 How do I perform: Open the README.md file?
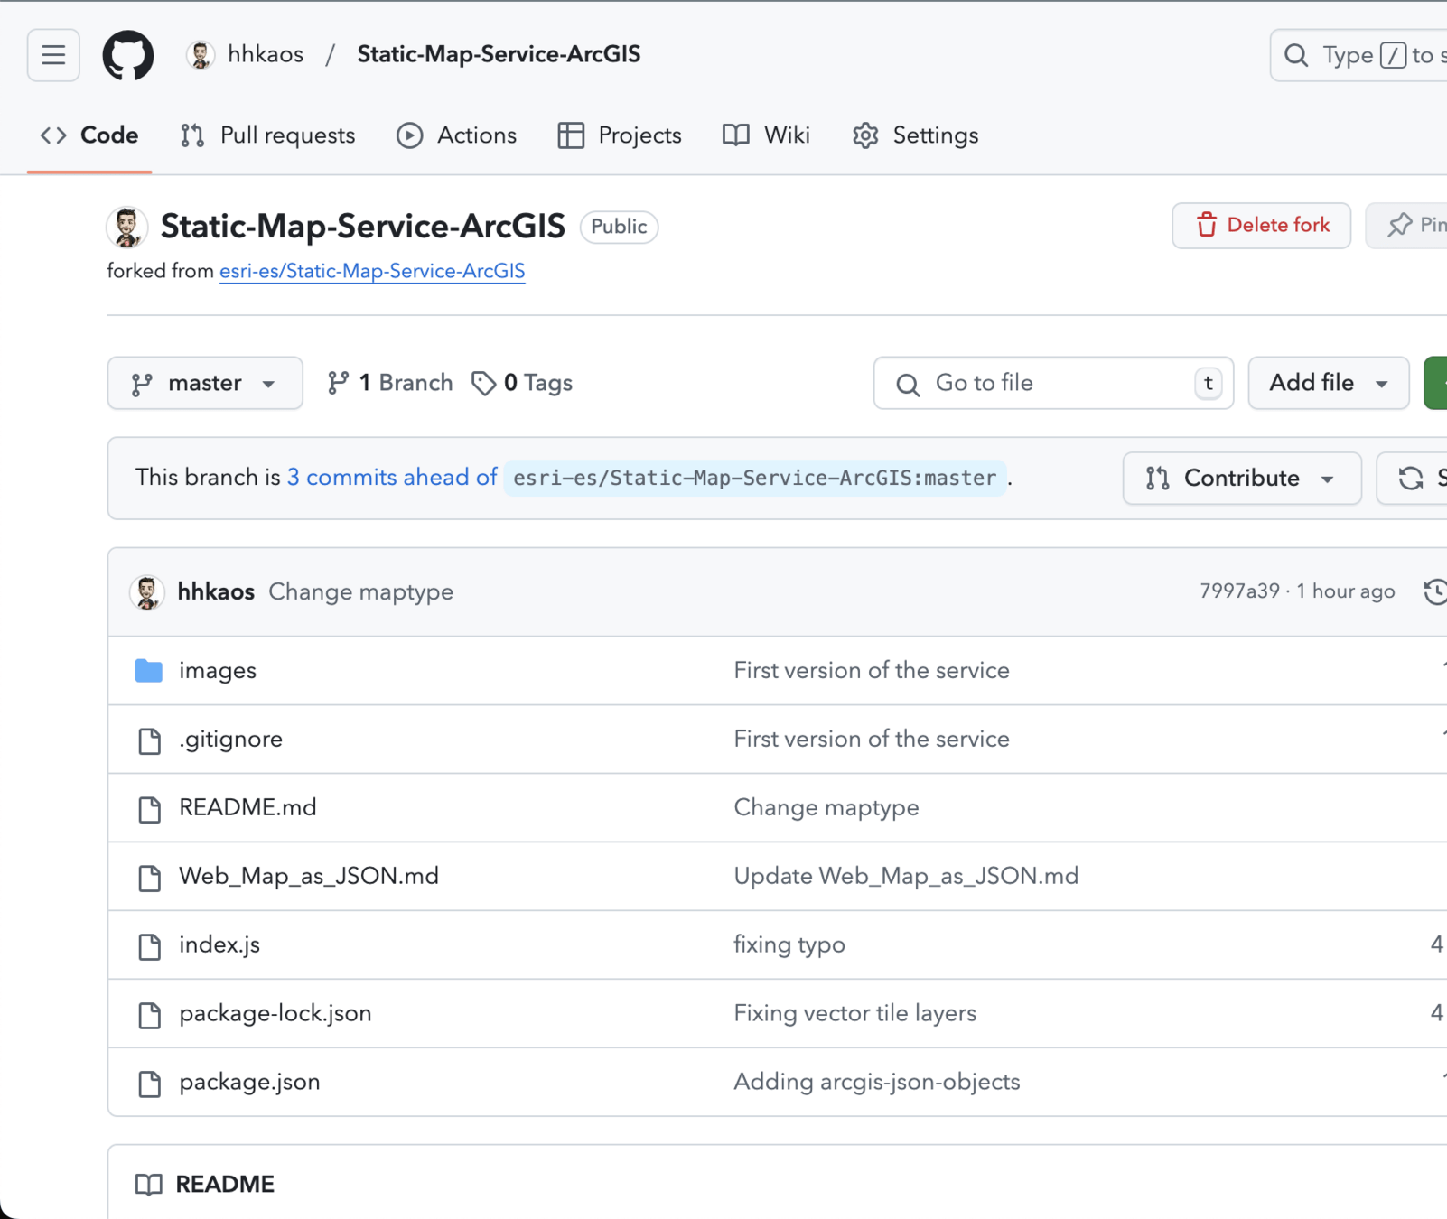point(247,807)
